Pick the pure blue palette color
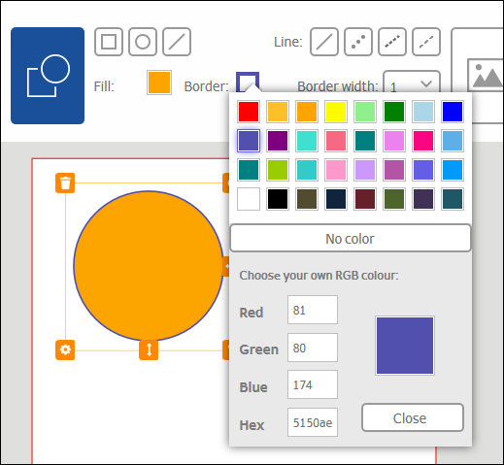This screenshot has height=465, width=504. pos(453,112)
